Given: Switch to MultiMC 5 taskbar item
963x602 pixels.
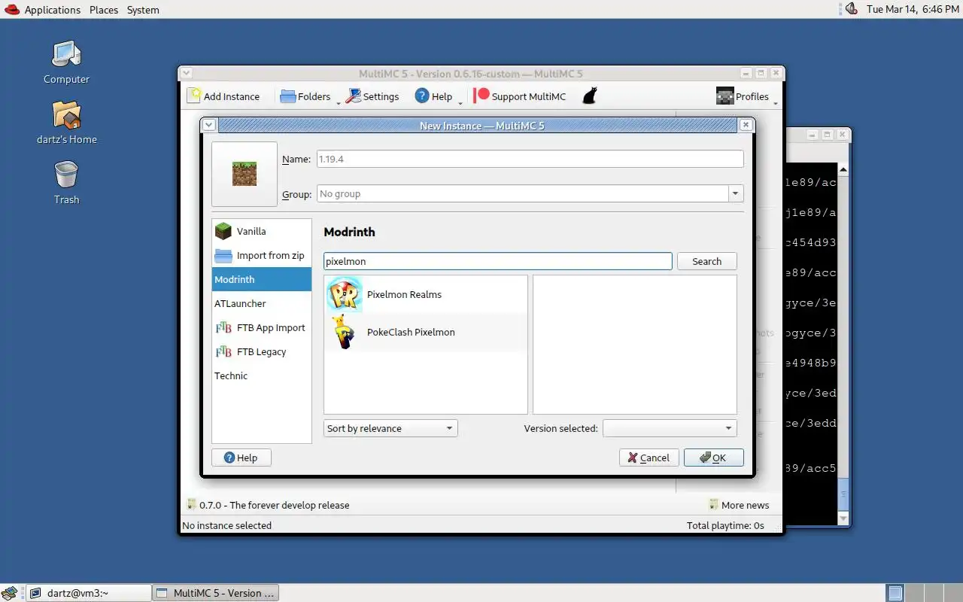Looking at the screenshot, I should tap(216, 593).
